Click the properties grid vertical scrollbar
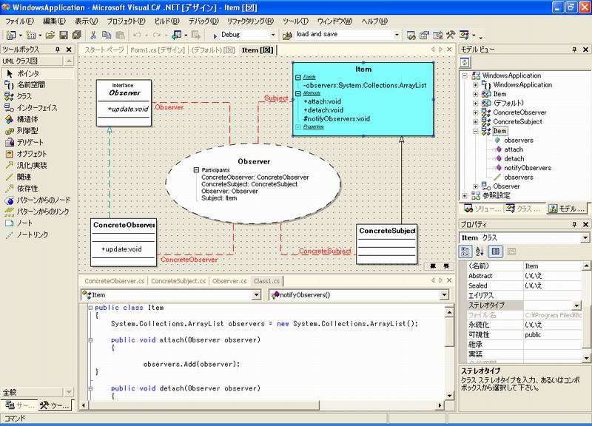This screenshot has height=426, width=592. (x=586, y=311)
